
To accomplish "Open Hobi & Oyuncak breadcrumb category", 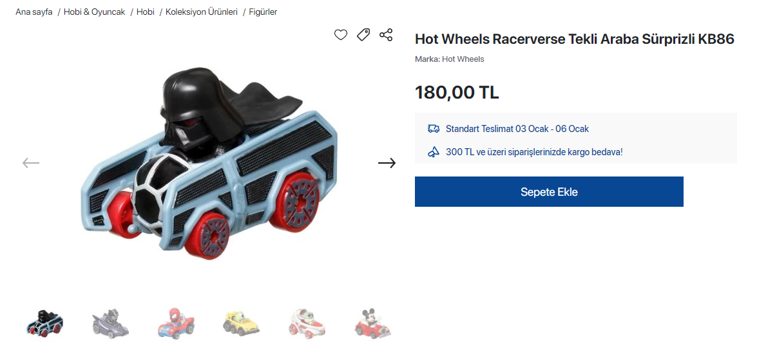I will [95, 12].
